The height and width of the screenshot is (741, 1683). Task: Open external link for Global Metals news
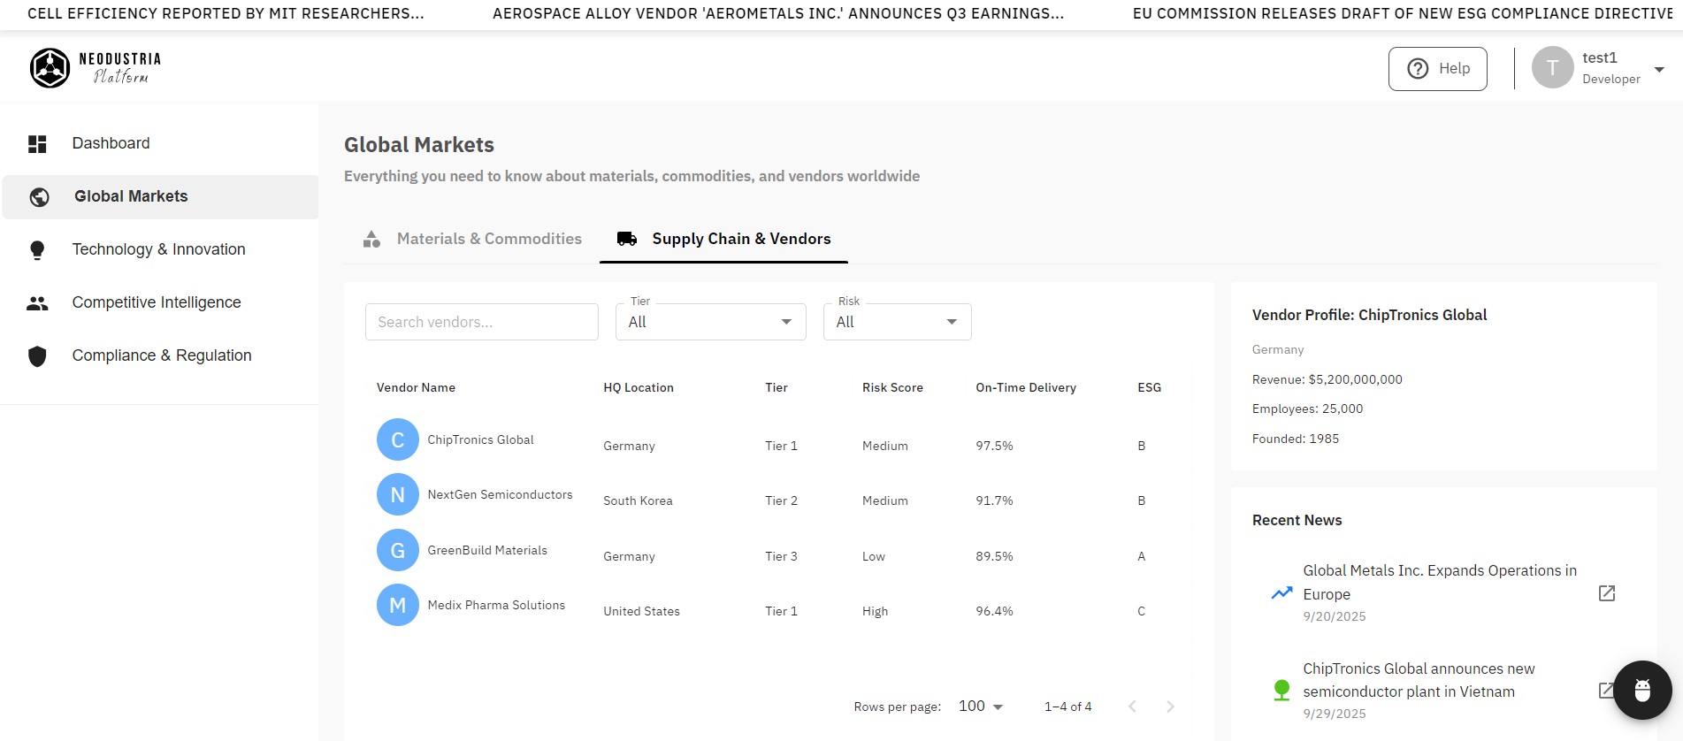[x=1606, y=593]
